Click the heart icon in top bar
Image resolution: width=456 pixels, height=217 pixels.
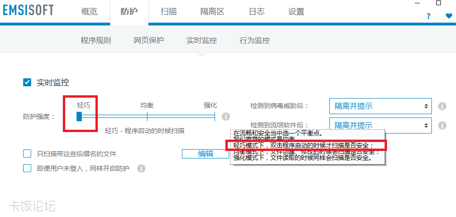(448, 16)
